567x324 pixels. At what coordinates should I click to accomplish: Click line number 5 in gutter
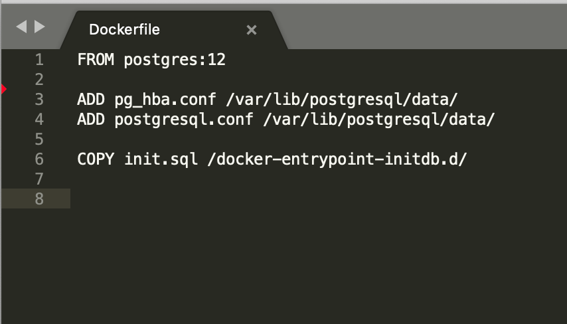(39, 139)
